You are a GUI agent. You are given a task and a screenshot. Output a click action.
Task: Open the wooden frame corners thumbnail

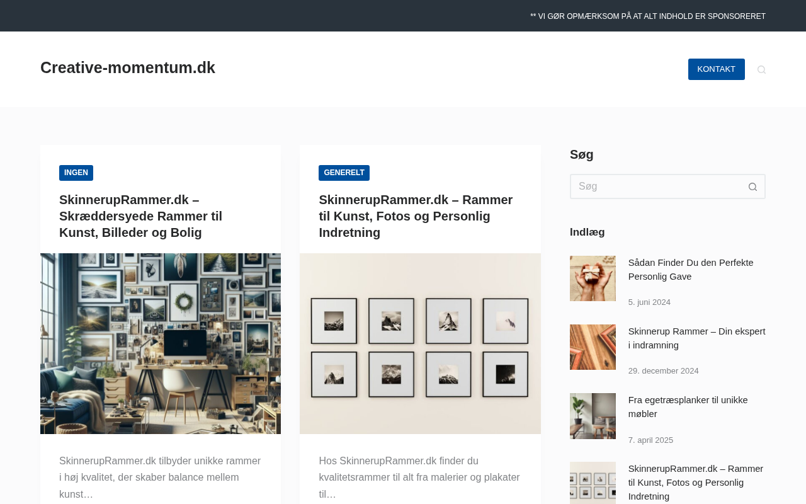tap(593, 347)
